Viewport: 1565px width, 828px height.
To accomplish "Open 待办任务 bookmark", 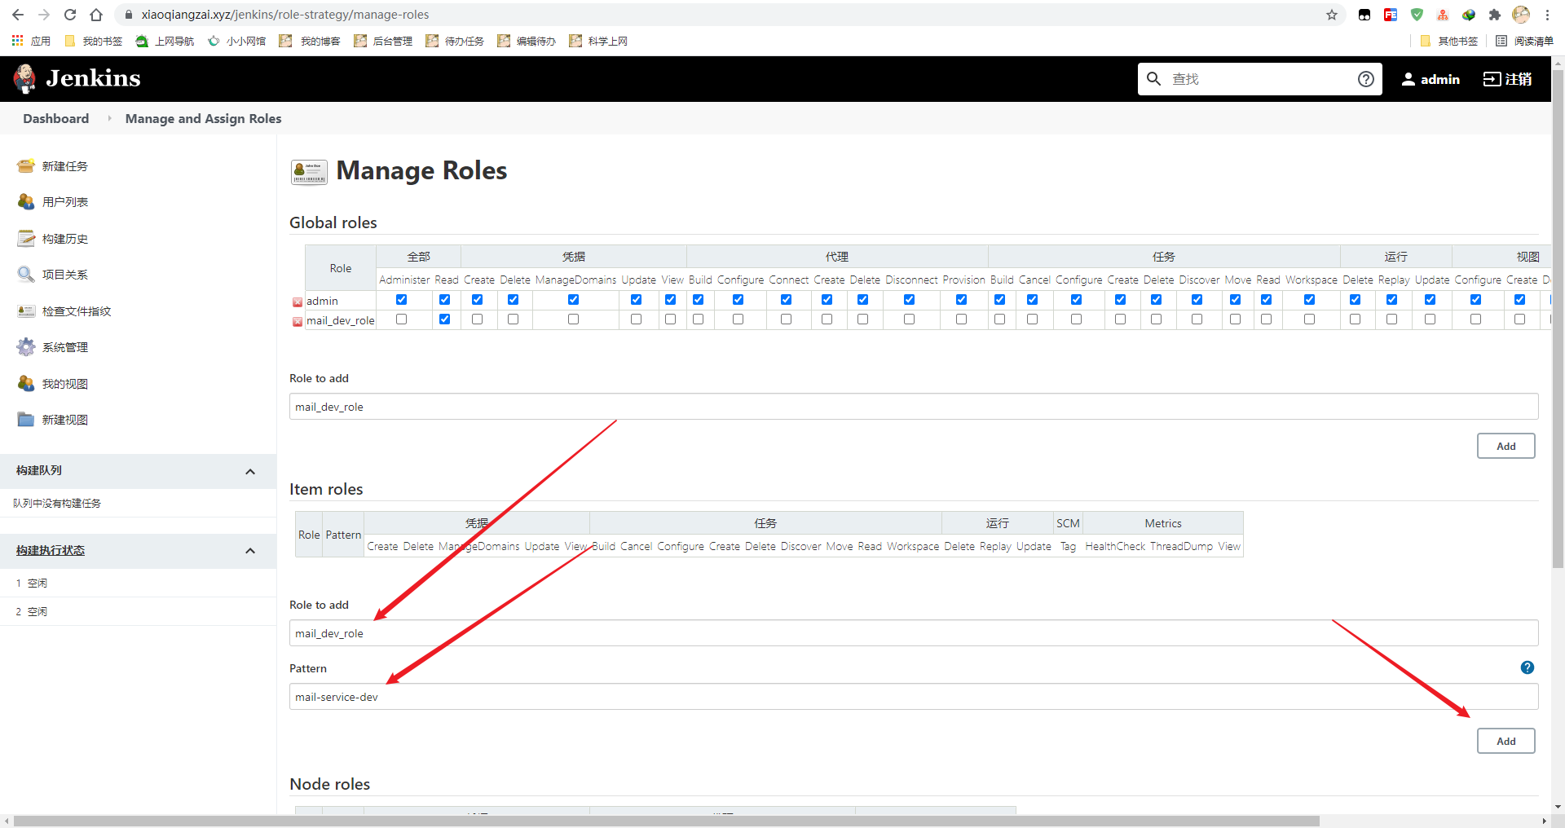I will (455, 41).
